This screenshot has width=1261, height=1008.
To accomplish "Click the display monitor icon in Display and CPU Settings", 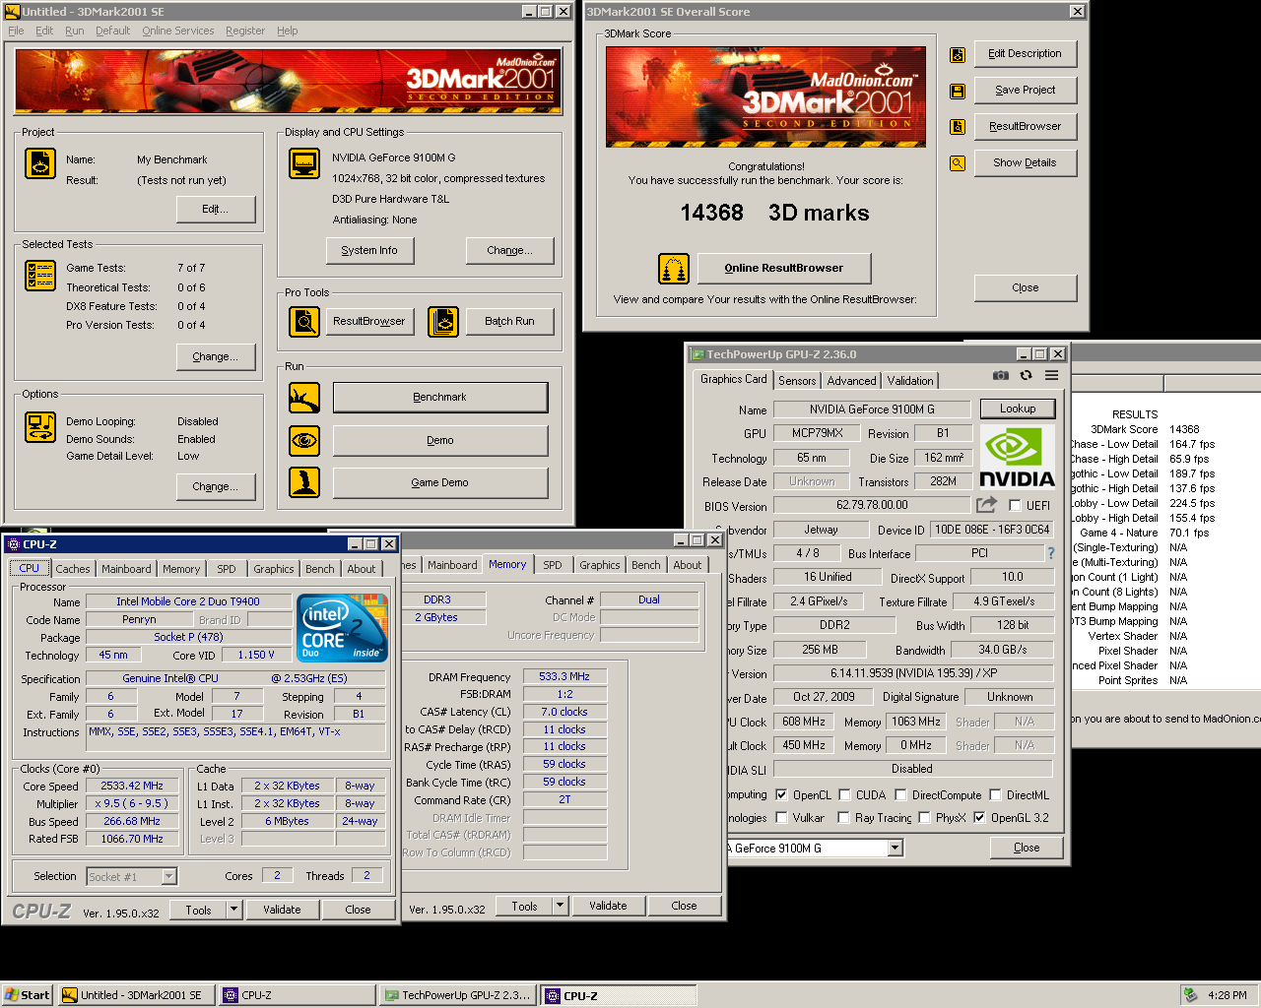I will (x=304, y=163).
